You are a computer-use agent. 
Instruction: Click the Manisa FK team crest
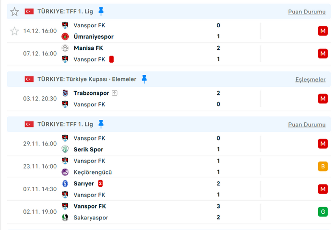[65, 48]
